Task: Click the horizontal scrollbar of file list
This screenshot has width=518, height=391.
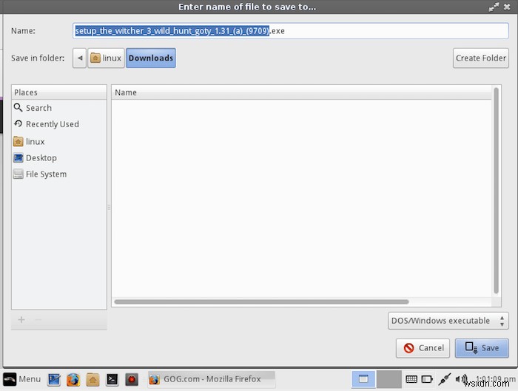Action: 261,302
